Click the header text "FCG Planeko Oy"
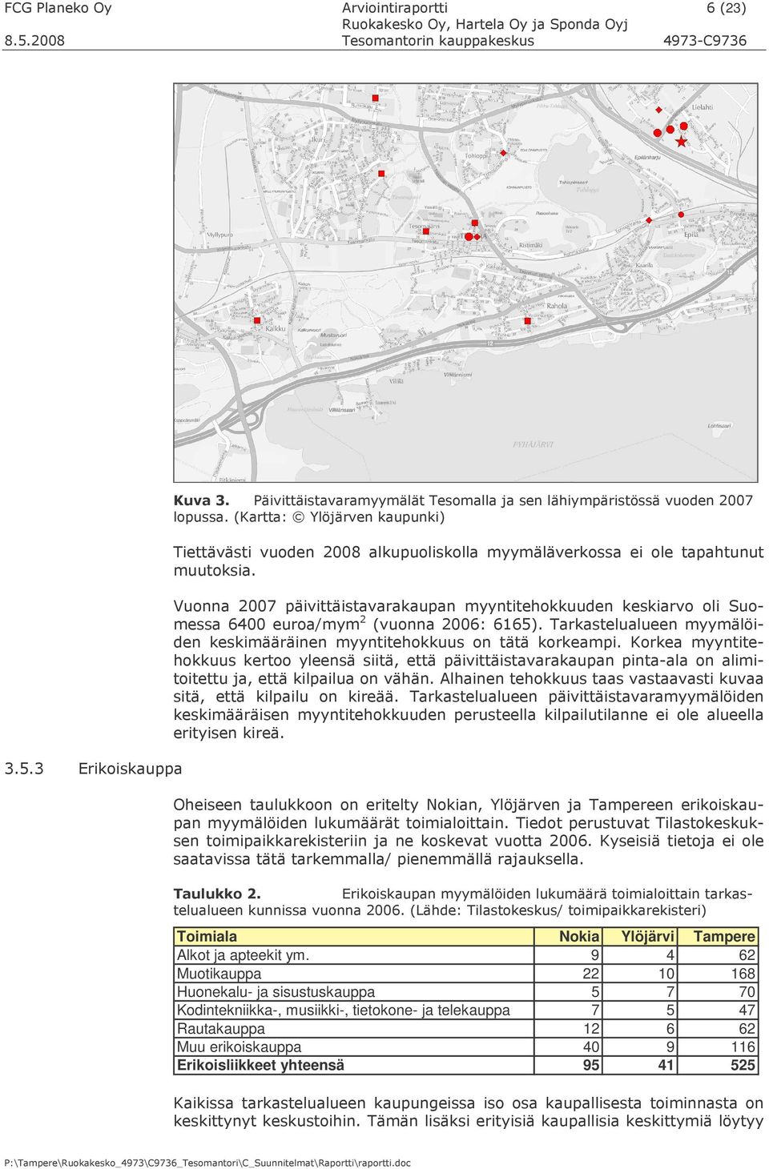 (58, 8)
